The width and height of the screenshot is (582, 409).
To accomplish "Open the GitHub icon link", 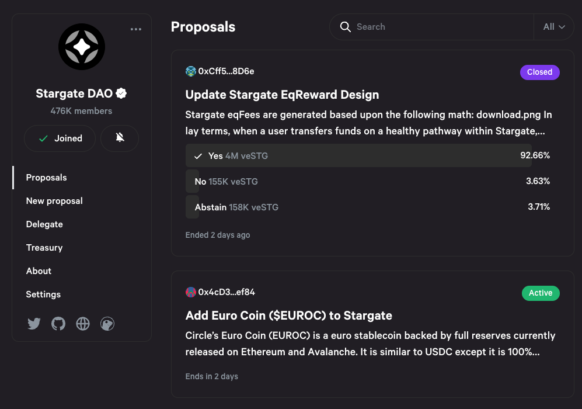I will tap(58, 324).
